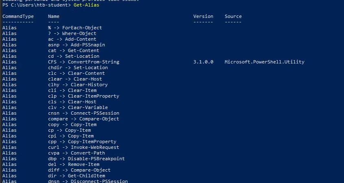Image resolution: width=344 pixels, height=183 pixels.
Task: Click the 'CFS -> ConvertFrom-String' alias entry
Action: tap(83, 62)
